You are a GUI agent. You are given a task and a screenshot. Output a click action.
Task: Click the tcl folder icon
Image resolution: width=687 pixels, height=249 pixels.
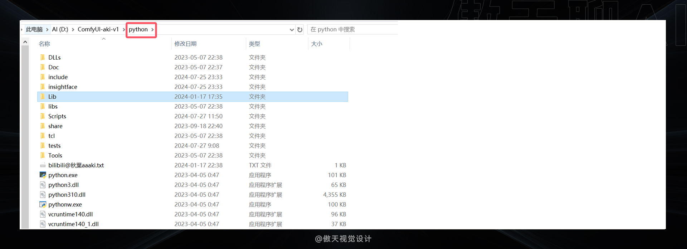(x=43, y=136)
